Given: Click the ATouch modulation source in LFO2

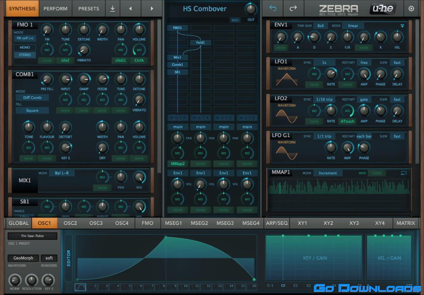Looking at the screenshot, I should pyautogui.click(x=348, y=121).
